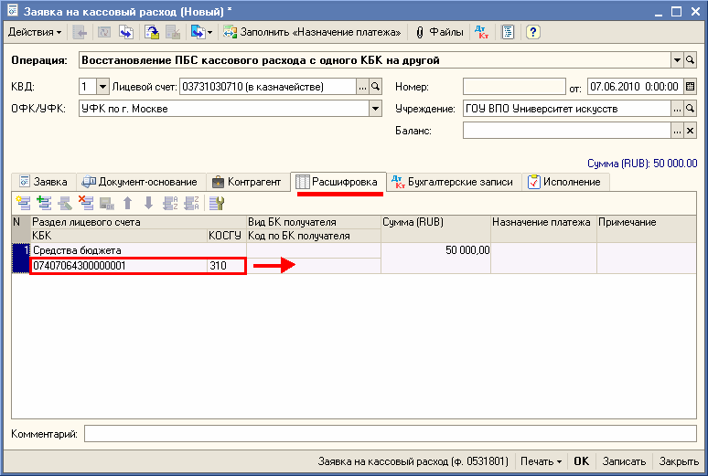Click sort ascending A-Z icon
The width and height of the screenshot is (708, 476).
point(170,204)
